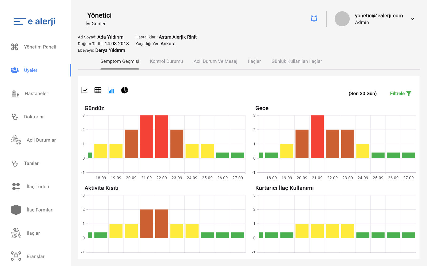Viewport: 427px width, 266px height.
Task: Click the İlaçlar medicine icon
Action: click(16, 233)
